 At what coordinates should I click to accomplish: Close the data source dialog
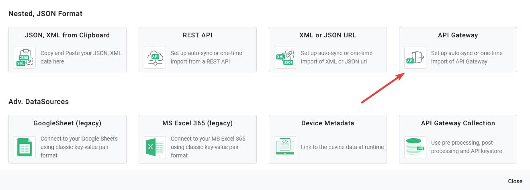[515, 181]
